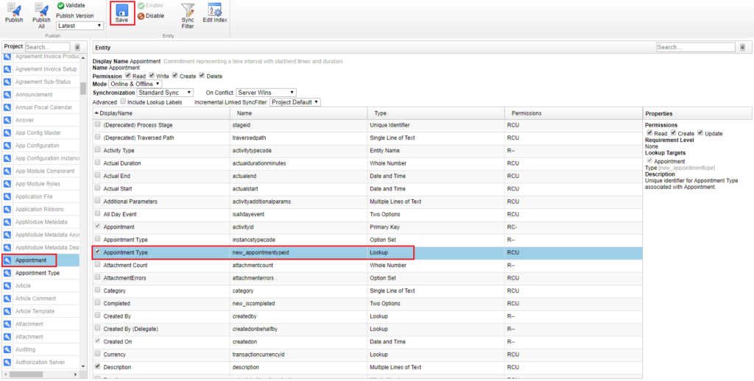The height and width of the screenshot is (381, 754).
Task: Click the Project search clear icon
Action: [78, 47]
